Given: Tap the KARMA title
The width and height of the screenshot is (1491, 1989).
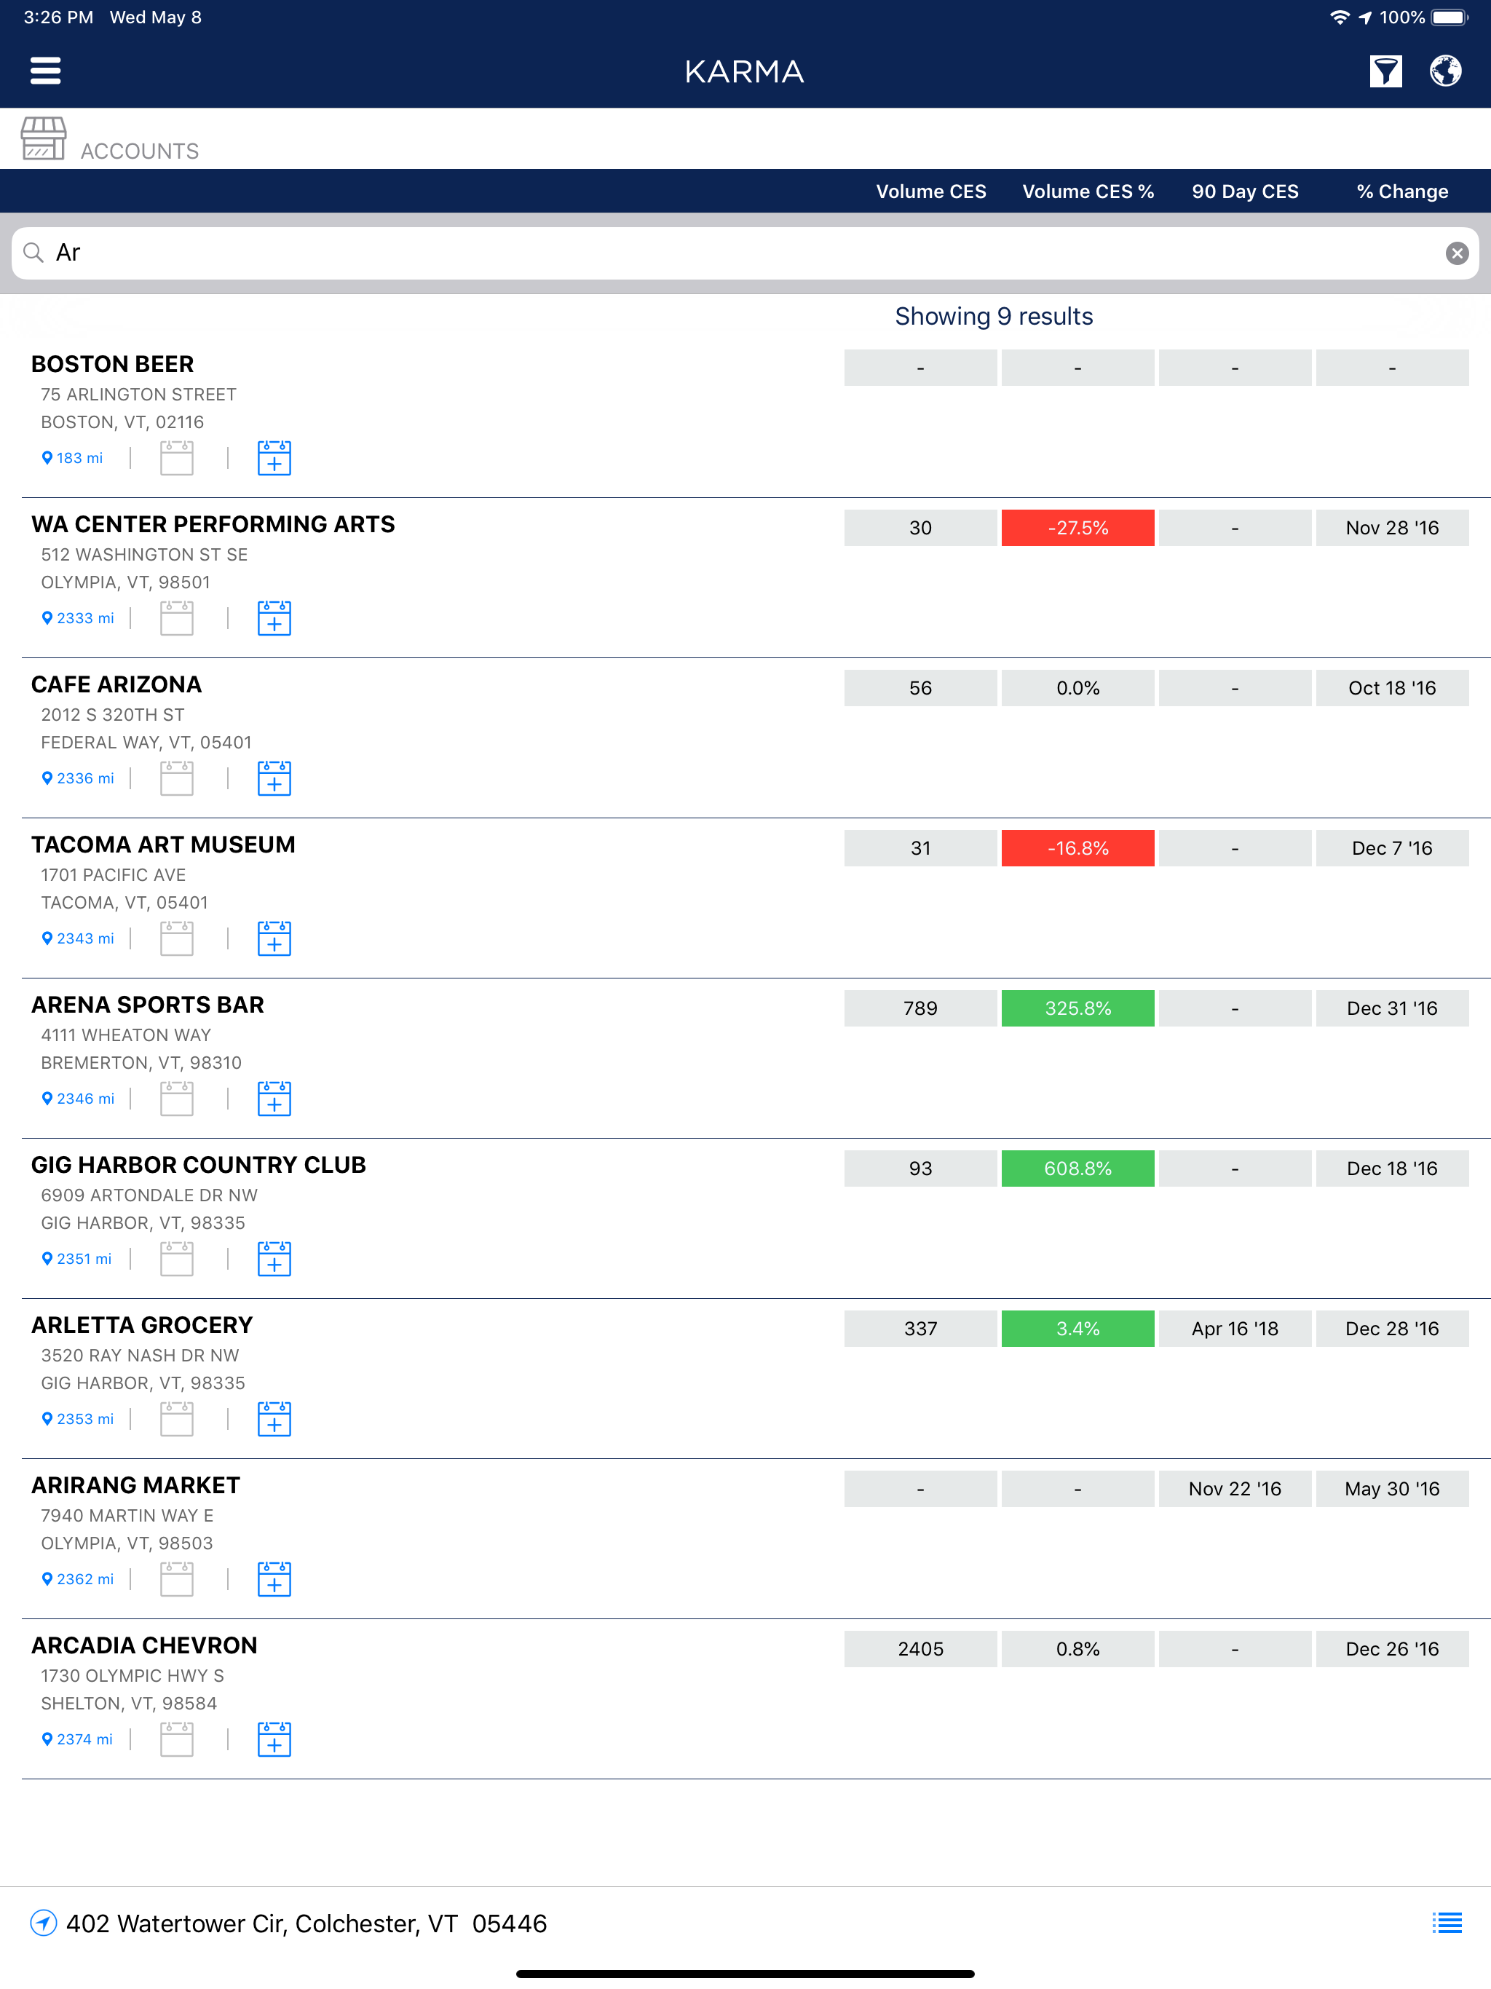Looking at the screenshot, I should pyautogui.click(x=745, y=71).
